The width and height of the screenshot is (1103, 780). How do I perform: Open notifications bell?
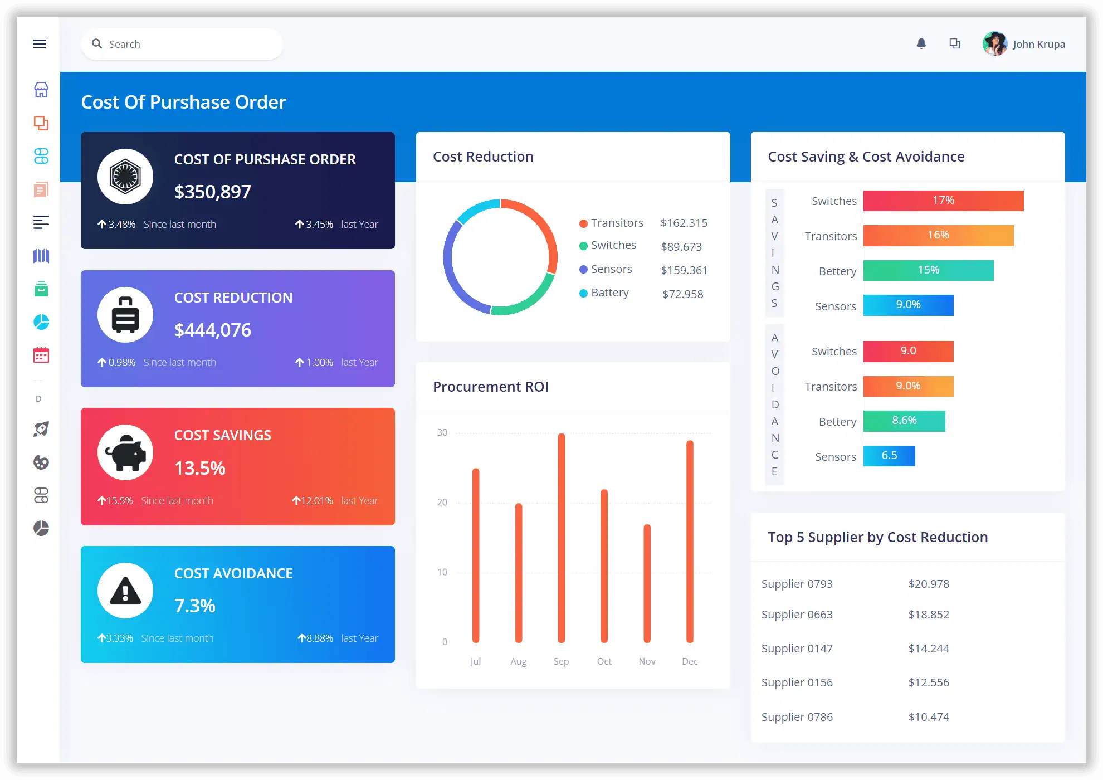[921, 44]
